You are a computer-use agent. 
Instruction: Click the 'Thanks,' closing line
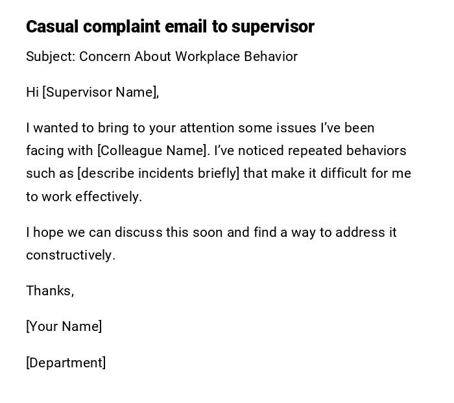(50, 291)
